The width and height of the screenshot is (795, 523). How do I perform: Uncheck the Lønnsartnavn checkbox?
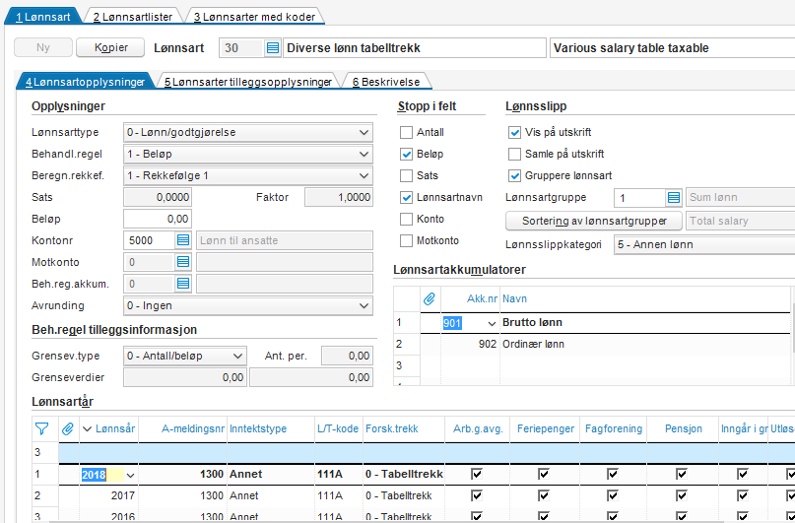pos(406,198)
